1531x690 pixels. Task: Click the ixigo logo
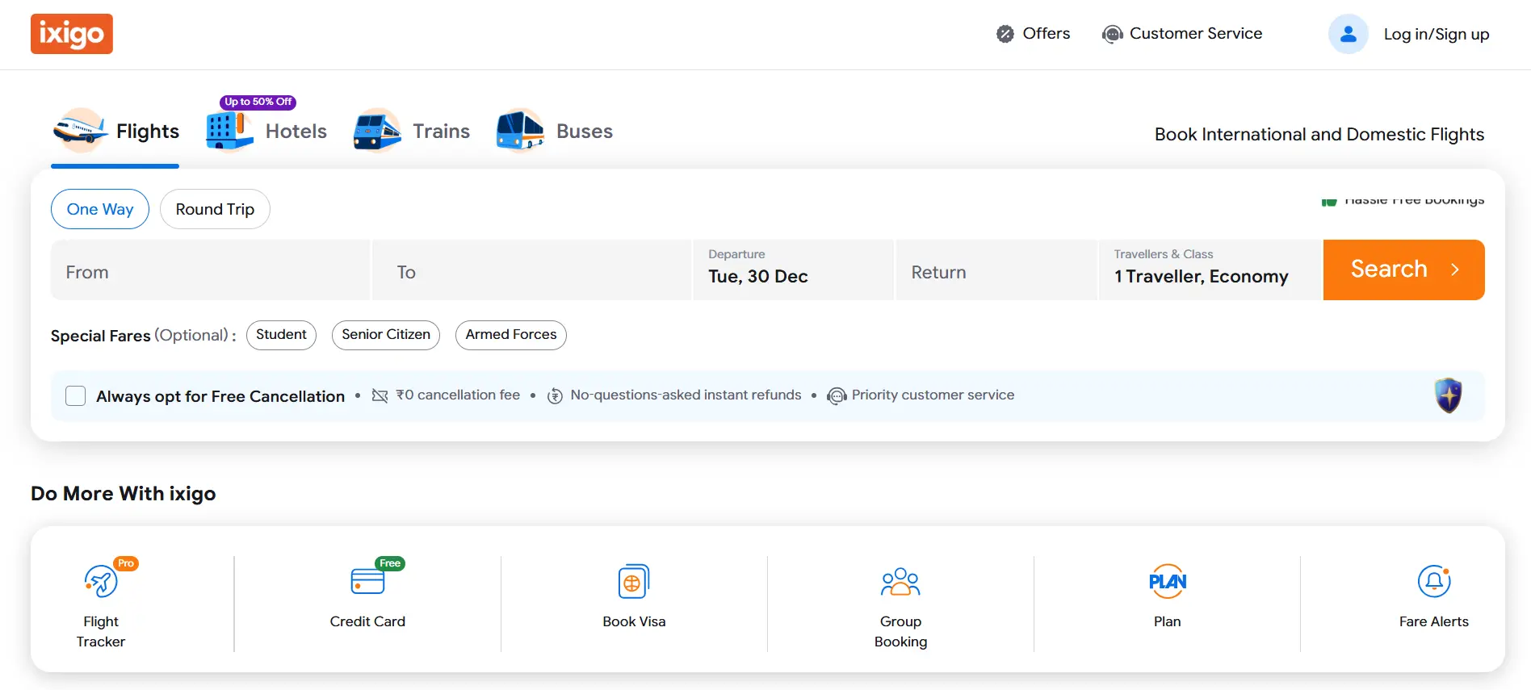(72, 34)
